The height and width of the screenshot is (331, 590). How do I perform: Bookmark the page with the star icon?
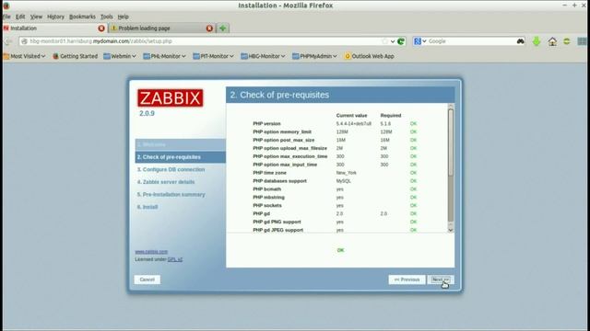click(x=384, y=41)
